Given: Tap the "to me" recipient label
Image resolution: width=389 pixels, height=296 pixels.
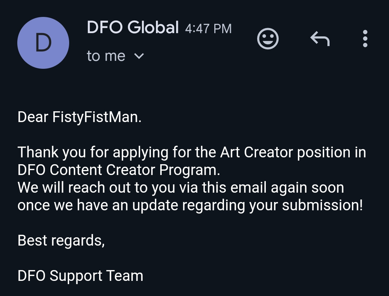Looking at the screenshot, I should point(106,56).
